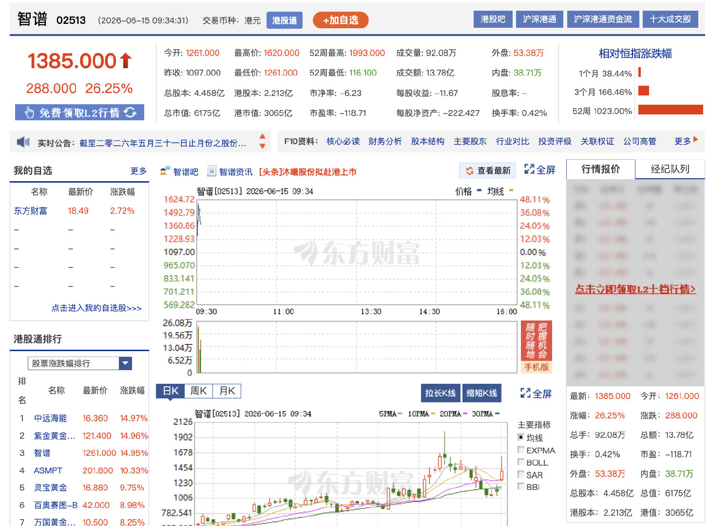Open the 投资评级 link

[555, 141]
